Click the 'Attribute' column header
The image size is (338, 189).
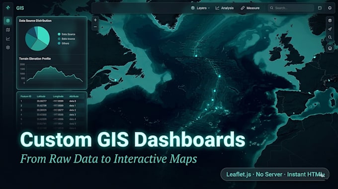(74, 96)
